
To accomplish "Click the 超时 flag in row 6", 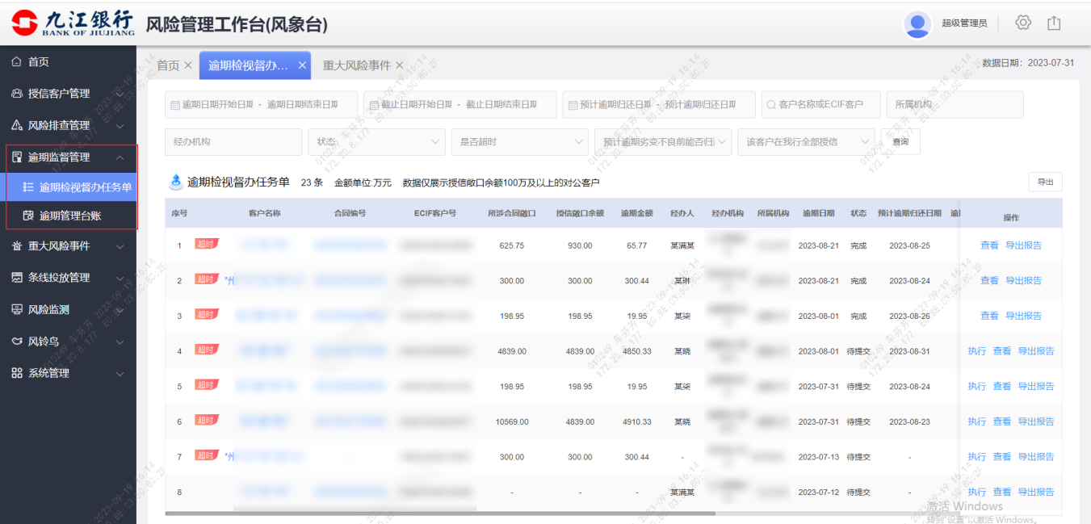I will click(x=207, y=420).
